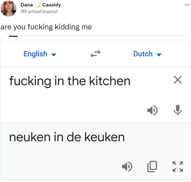Copy the Dutch translation

[x=152, y=167]
